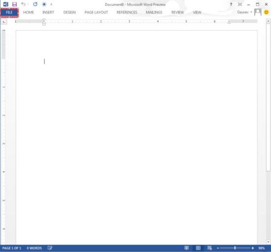This screenshot has height=252, width=271.
Task: Open the Gaurav account dropdown
Action: click(244, 12)
